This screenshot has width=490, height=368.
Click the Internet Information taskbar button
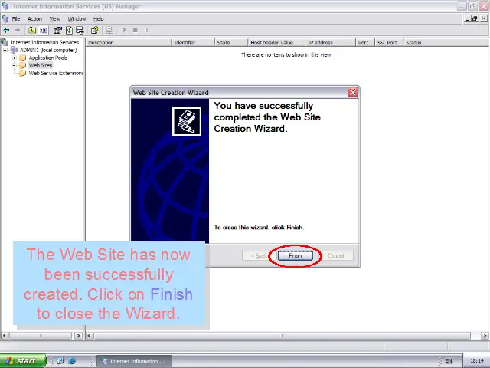point(135,361)
